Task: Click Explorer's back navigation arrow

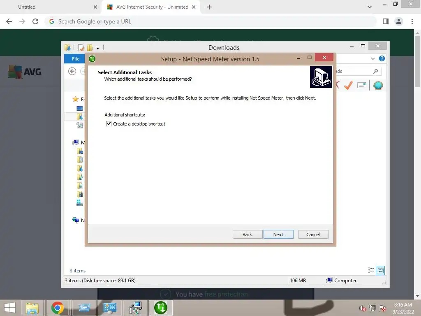Action: click(72, 71)
